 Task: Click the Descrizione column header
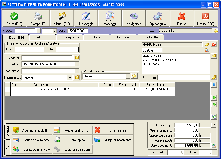pyautogui.click(x=61, y=85)
